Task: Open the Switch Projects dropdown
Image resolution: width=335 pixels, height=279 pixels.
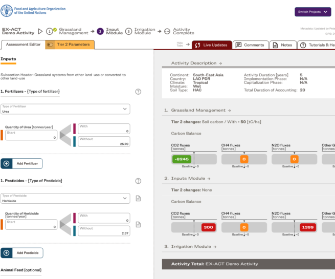Action: [312, 12]
